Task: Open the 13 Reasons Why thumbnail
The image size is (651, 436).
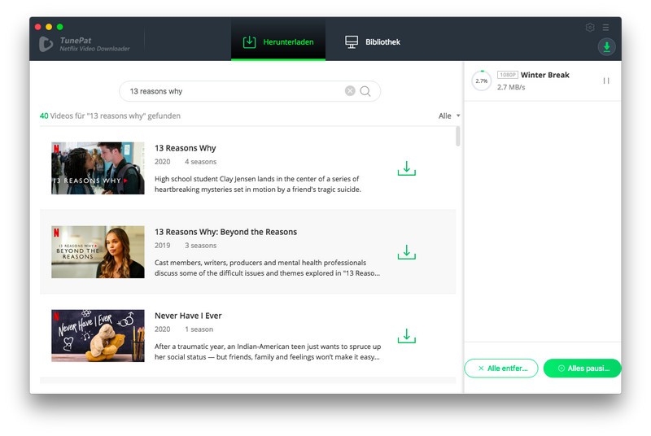Action: click(x=98, y=168)
